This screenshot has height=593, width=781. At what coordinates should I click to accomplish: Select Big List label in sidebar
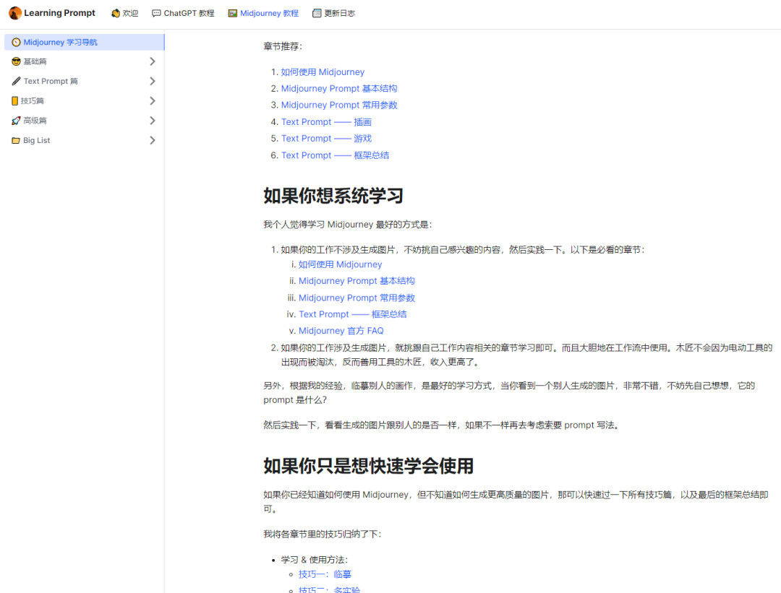pyautogui.click(x=37, y=141)
